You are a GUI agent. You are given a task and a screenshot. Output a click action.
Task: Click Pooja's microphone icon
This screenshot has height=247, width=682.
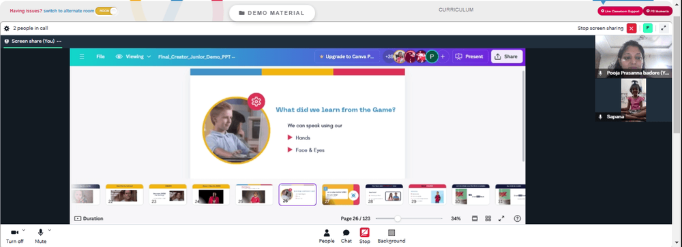click(600, 73)
